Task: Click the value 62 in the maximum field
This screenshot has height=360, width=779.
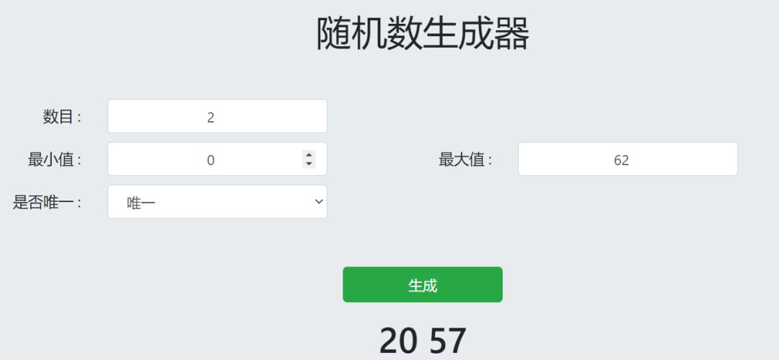Action: click(622, 160)
